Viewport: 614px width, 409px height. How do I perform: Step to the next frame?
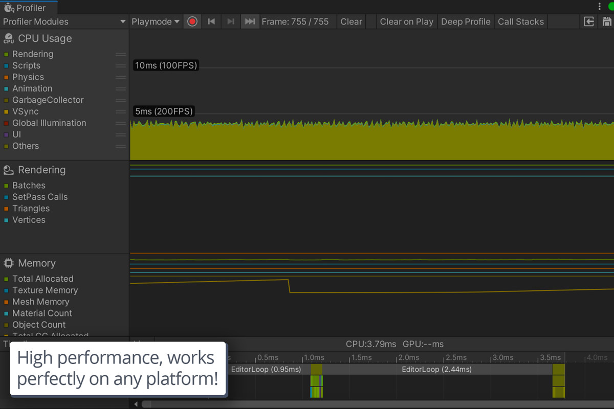click(231, 21)
